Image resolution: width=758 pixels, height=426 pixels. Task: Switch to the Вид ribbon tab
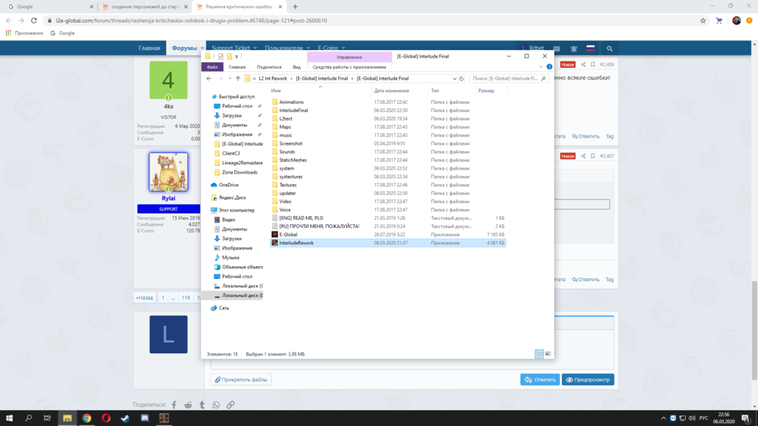pos(296,67)
